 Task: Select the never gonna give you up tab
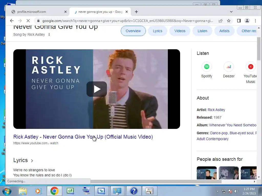pyautogui.click(x=100, y=12)
